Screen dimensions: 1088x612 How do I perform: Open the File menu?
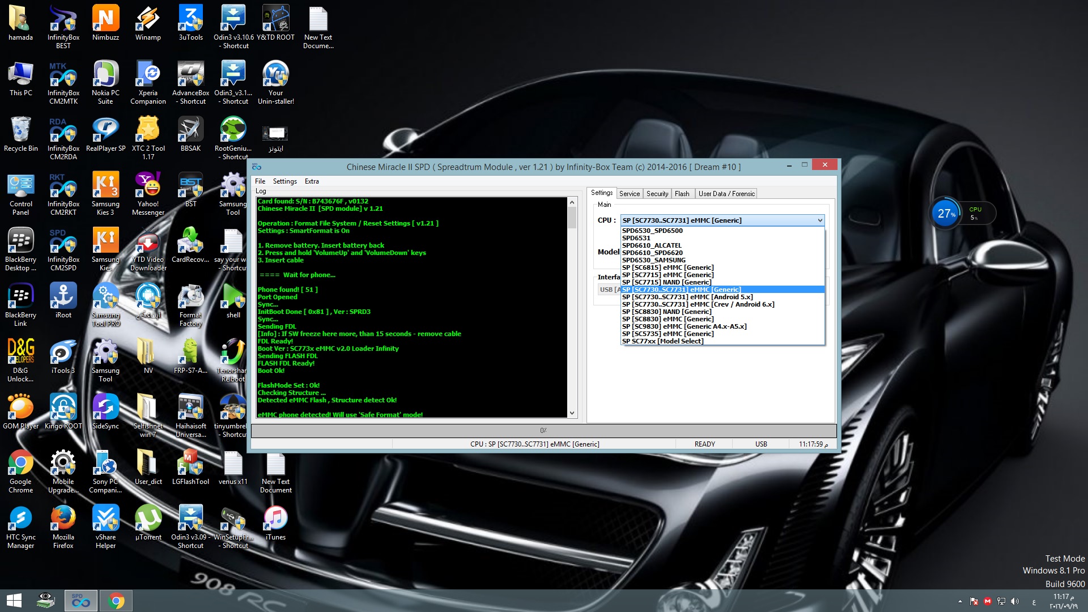tap(260, 181)
